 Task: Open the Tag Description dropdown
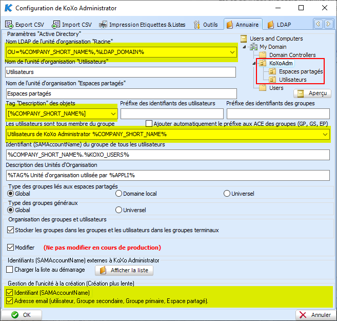113,114
